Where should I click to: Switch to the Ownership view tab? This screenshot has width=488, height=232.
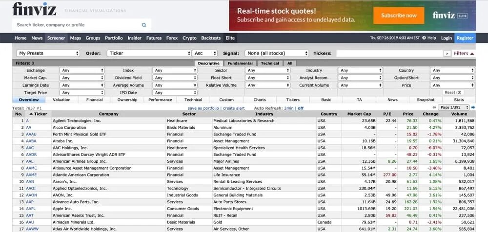coord(127,100)
